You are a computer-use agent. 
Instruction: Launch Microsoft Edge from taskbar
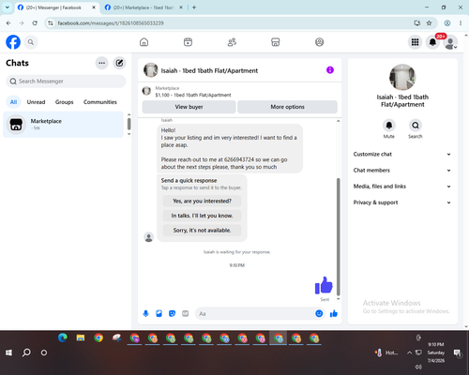click(x=63, y=337)
